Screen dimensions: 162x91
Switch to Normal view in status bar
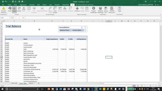point(134,86)
